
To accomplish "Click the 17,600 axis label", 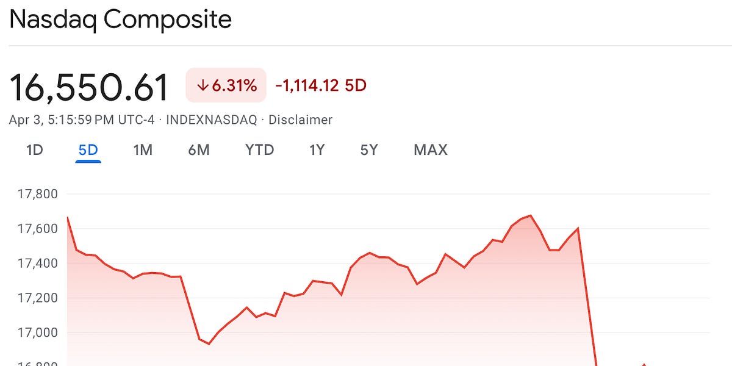I will click(x=38, y=229).
